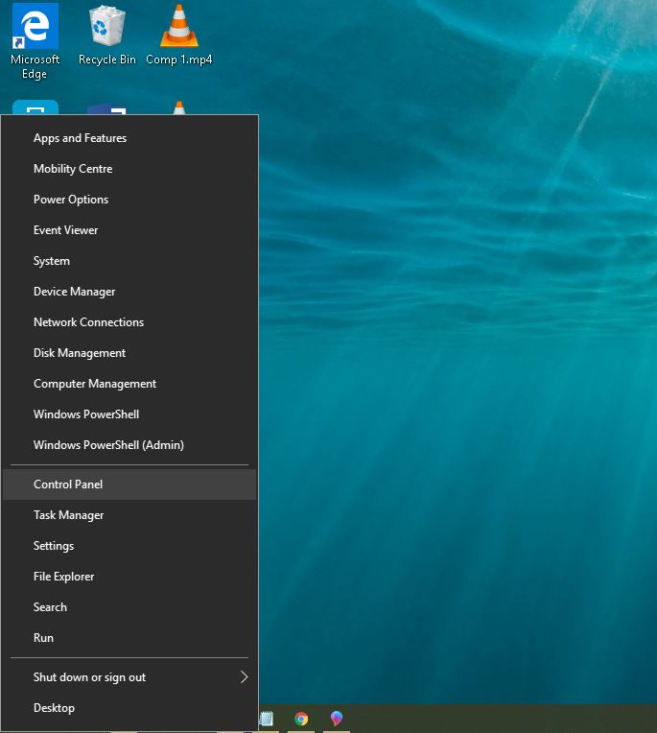Start Windows PowerShell (Admin)

coord(129,445)
